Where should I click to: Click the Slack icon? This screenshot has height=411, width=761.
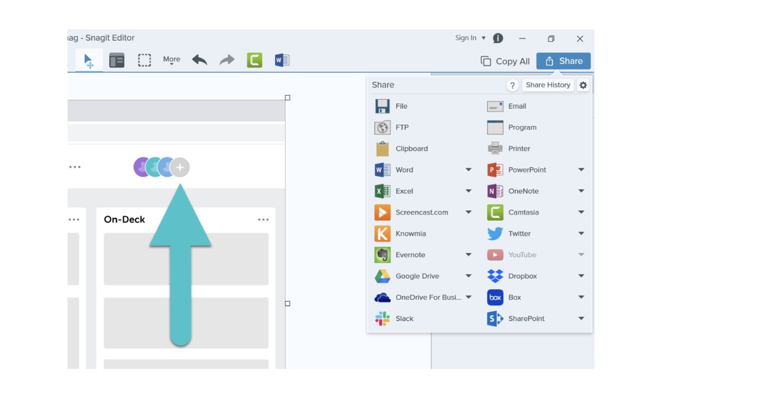click(382, 319)
